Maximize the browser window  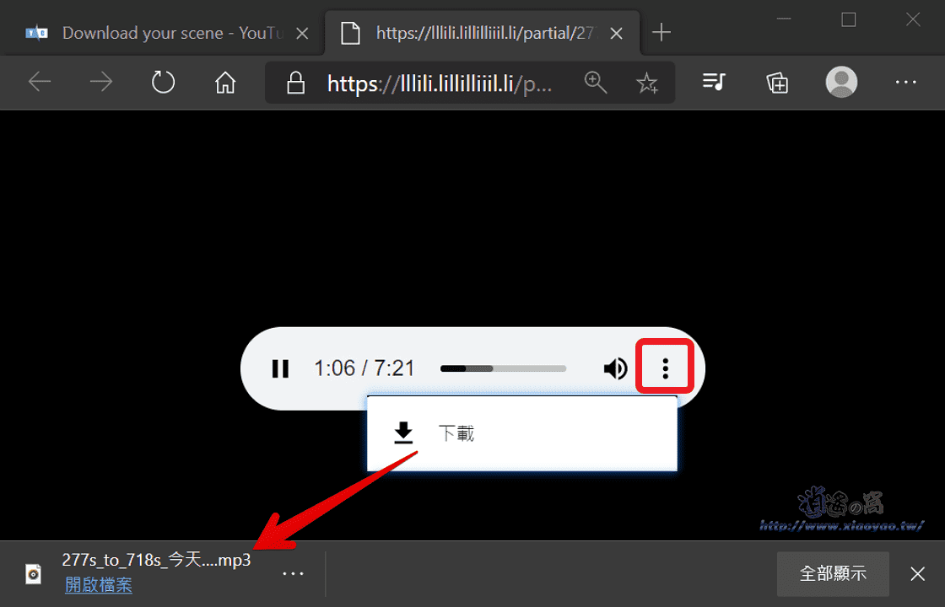[849, 20]
